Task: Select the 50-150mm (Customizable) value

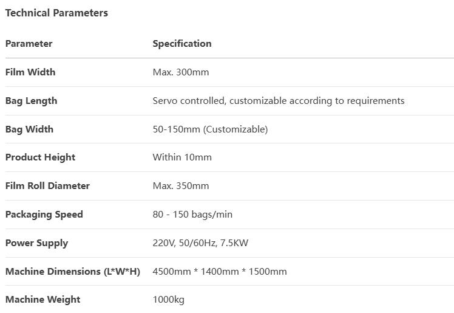Action: click(210, 129)
